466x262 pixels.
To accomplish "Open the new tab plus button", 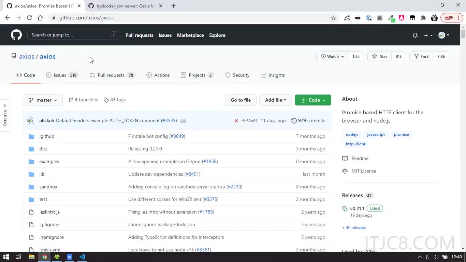I will [174, 6].
